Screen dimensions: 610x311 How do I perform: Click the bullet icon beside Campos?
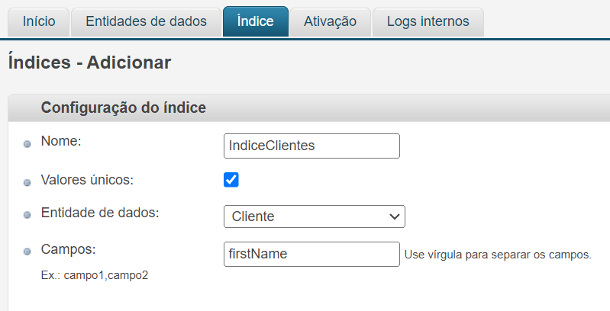click(x=27, y=251)
